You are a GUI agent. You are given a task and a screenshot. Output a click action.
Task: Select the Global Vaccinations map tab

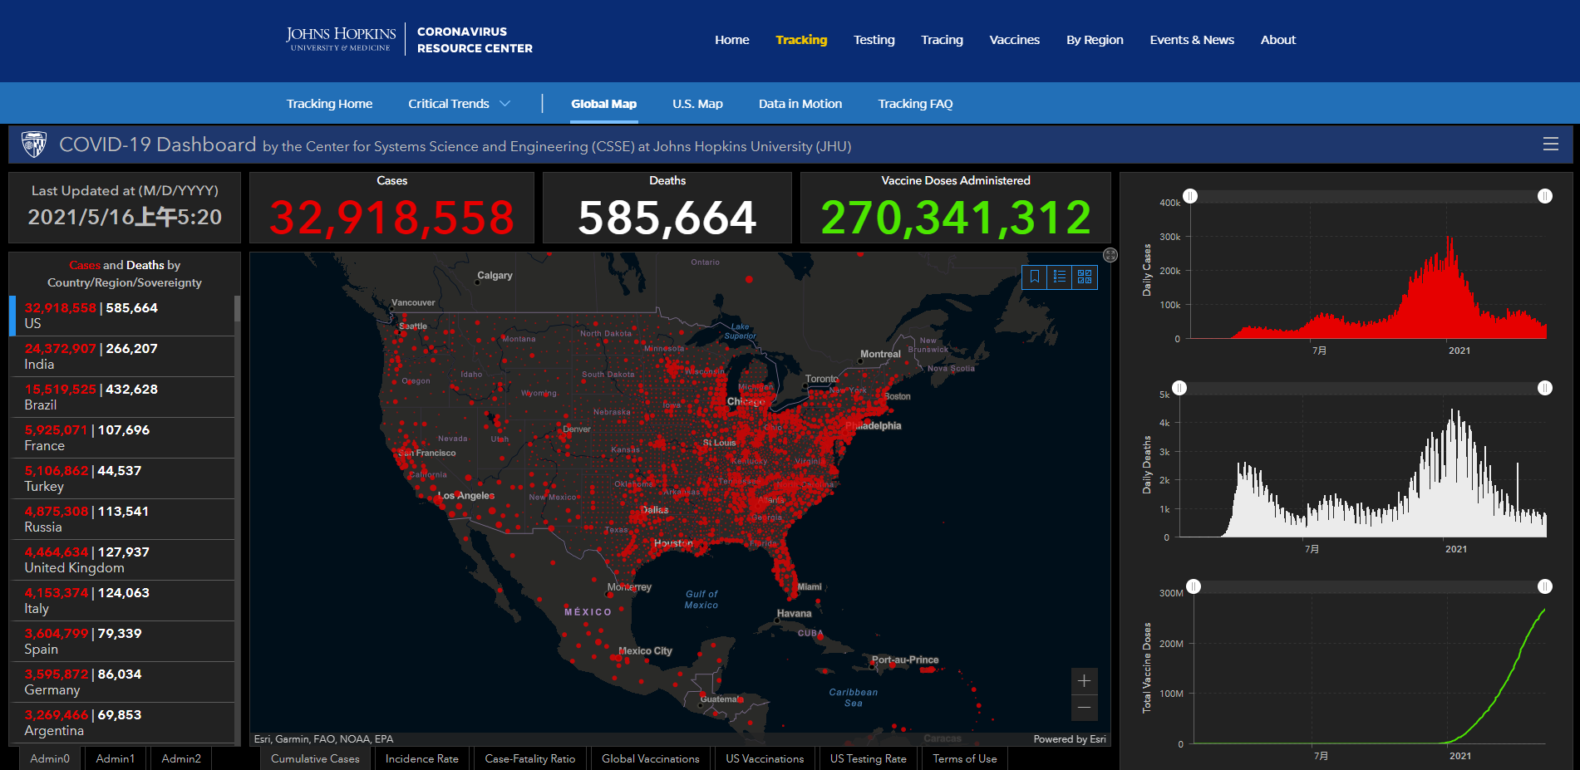pos(651,758)
